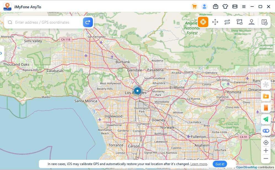Screen dimensions: 275x170
Task: Select Jump Teleport Mode arrows icon
Action: 215,22
